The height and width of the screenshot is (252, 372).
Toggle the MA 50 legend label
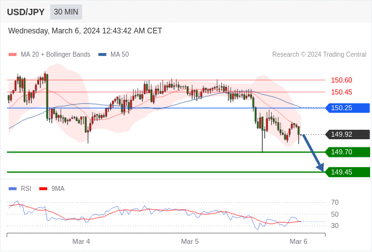point(120,55)
